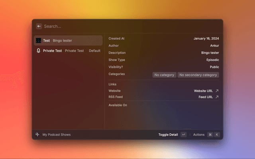The image size is (255, 159).
Task: Click the My Podcast Shows title
Action: pos(57,135)
